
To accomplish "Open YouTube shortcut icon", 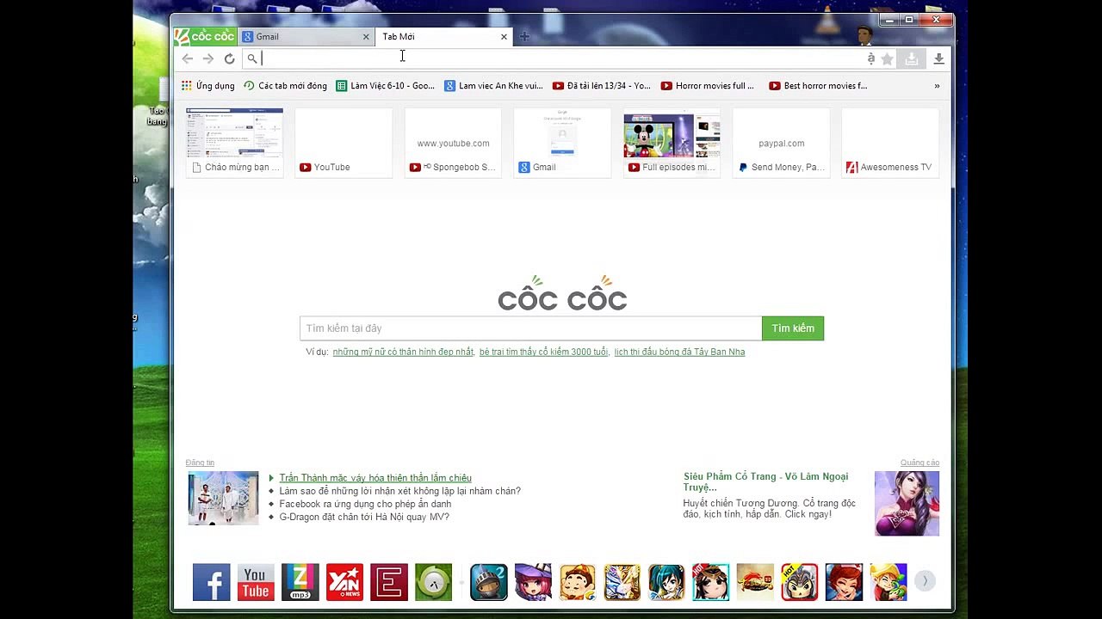I will point(256,582).
